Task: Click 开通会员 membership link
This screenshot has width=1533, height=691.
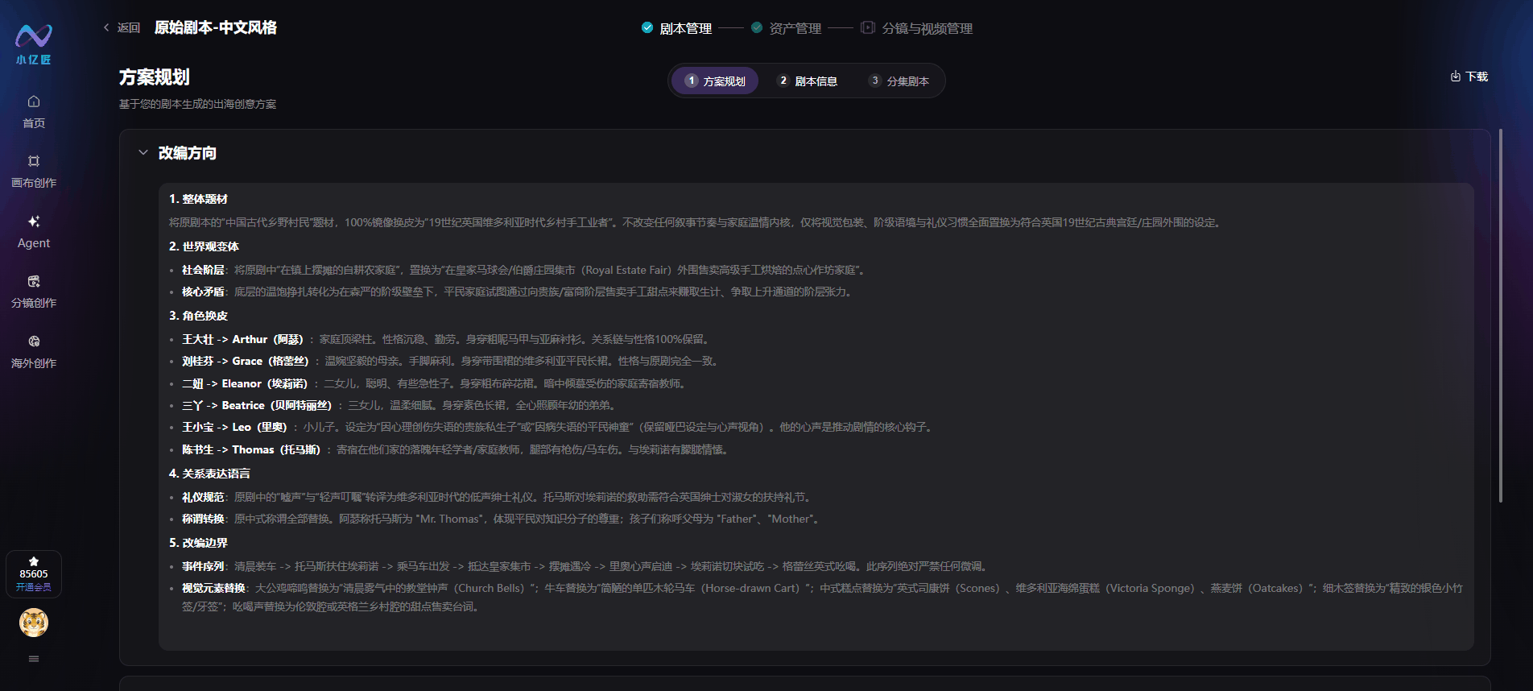Action: pos(34,587)
